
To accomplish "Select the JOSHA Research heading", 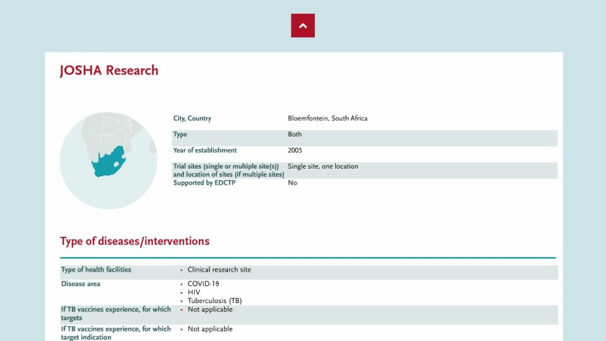I will [x=109, y=71].
